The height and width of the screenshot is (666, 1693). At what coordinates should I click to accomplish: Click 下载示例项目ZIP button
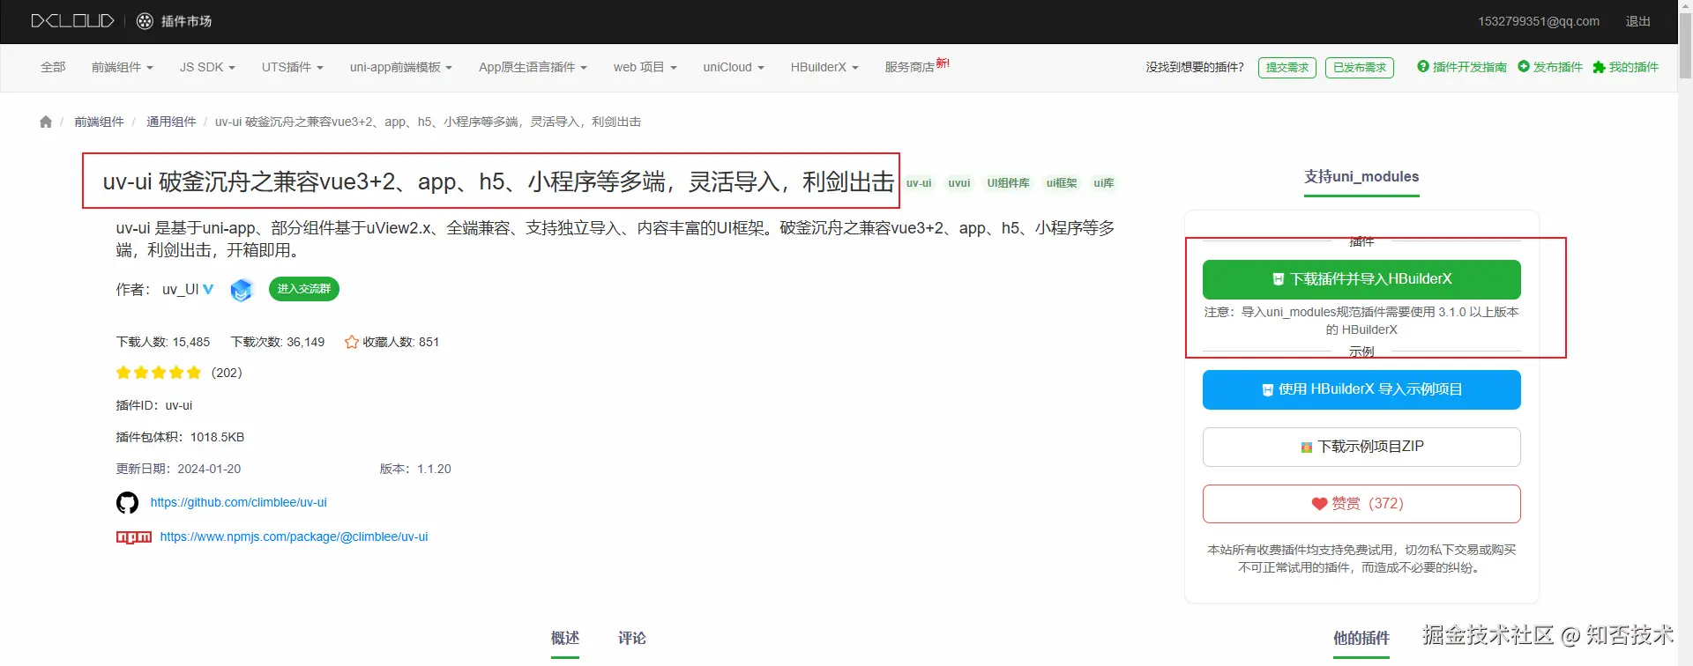[x=1361, y=447]
